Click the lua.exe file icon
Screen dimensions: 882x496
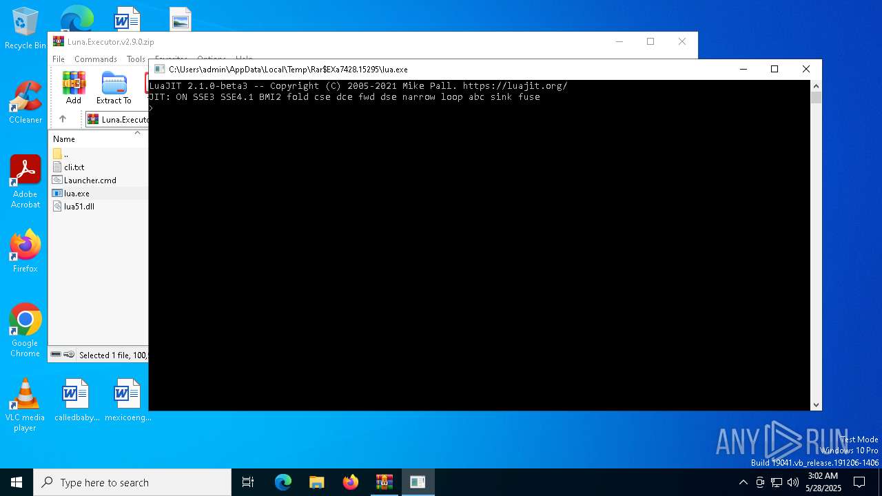(57, 193)
